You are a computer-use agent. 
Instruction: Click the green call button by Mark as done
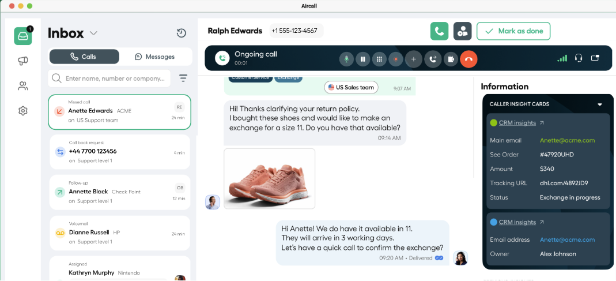pos(439,31)
